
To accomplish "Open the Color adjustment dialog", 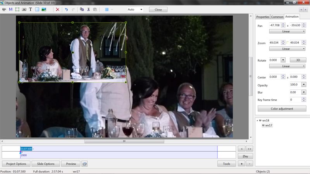I will coord(282,109).
